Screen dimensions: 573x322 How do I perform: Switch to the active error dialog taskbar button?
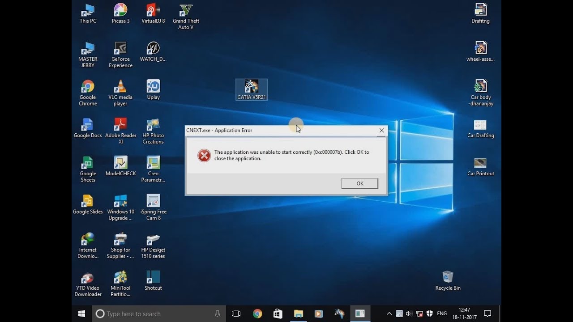(x=360, y=314)
